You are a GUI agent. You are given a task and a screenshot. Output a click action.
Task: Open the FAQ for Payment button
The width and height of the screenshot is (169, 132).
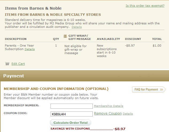149,89
